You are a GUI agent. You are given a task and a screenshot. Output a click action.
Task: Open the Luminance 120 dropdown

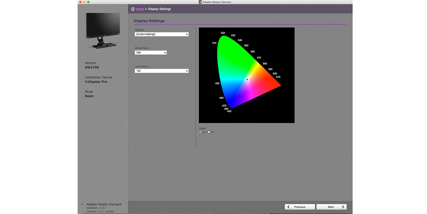pos(162,71)
